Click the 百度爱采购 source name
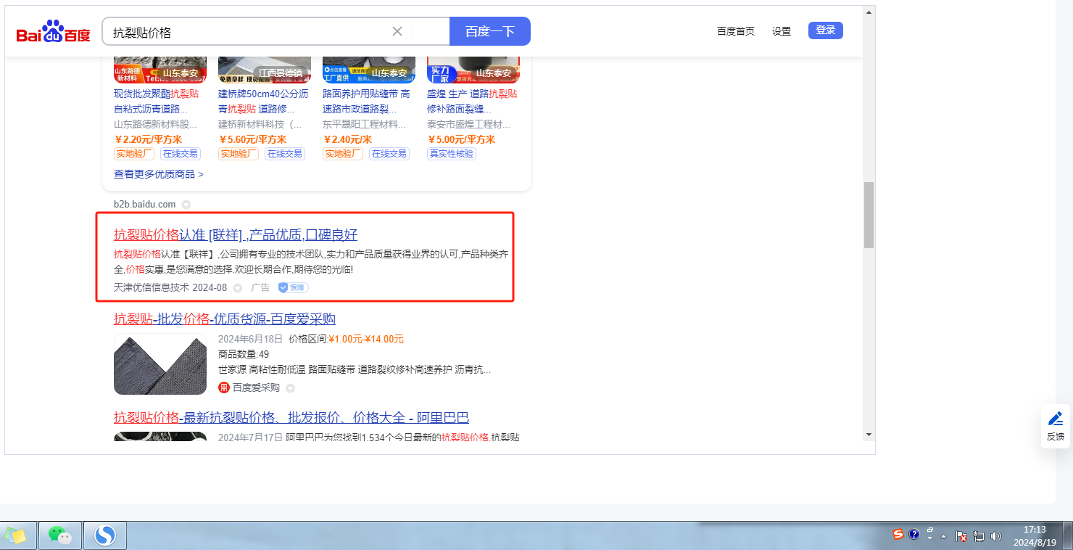 (x=256, y=387)
